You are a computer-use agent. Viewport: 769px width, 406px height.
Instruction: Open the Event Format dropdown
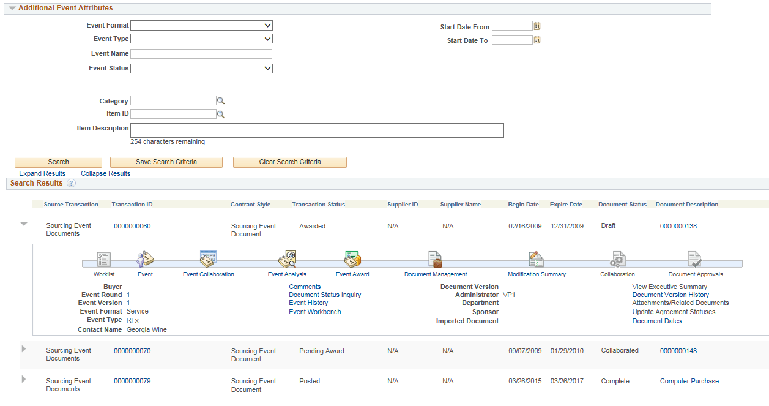201,25
